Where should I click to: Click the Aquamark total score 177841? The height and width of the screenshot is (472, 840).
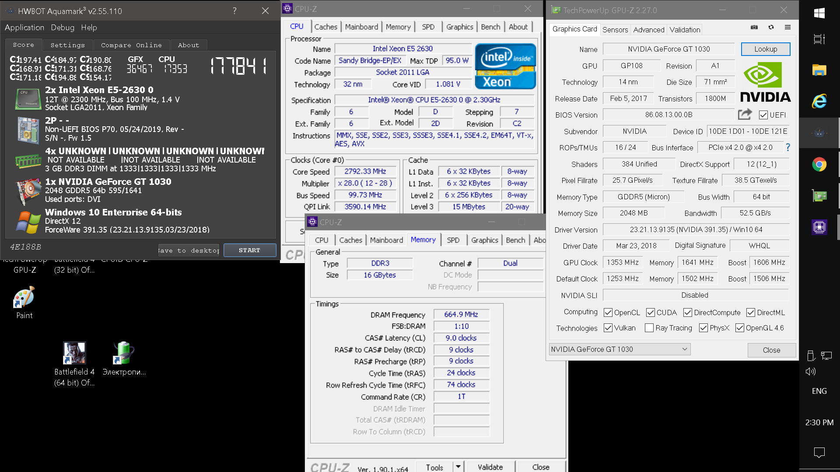tap(239, 66)
